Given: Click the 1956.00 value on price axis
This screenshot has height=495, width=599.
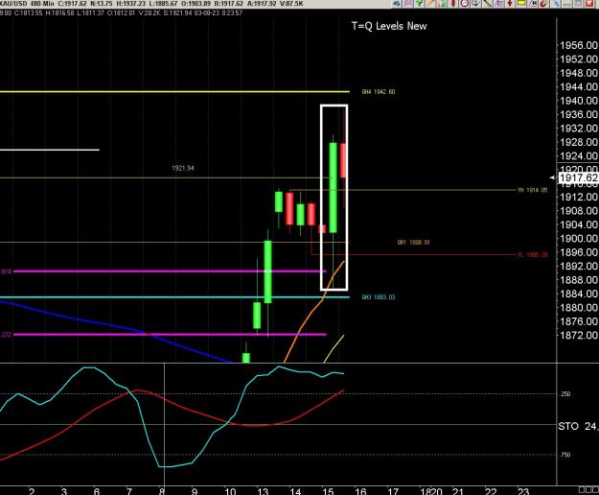Looking at the screenshot, I should coord(579,45).
